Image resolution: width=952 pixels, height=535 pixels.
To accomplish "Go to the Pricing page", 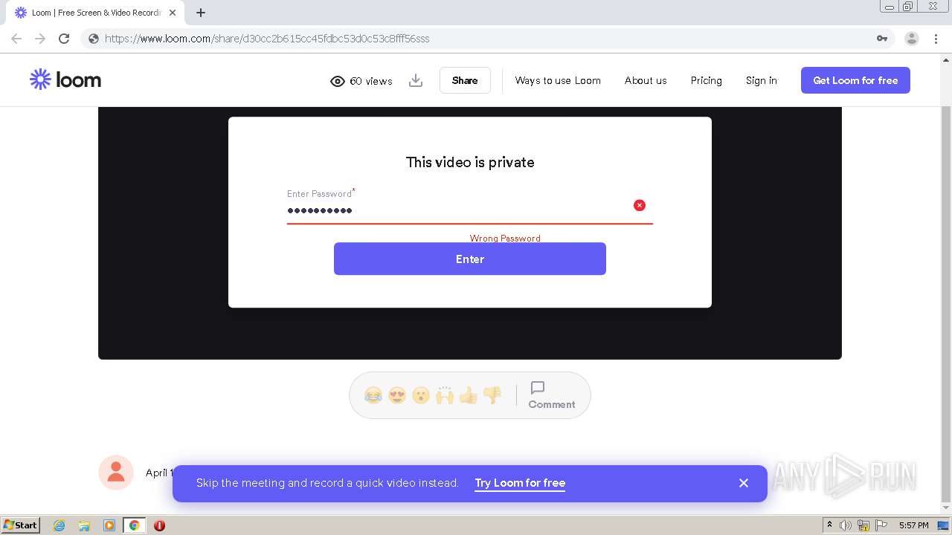I will (x=706, y=80).
